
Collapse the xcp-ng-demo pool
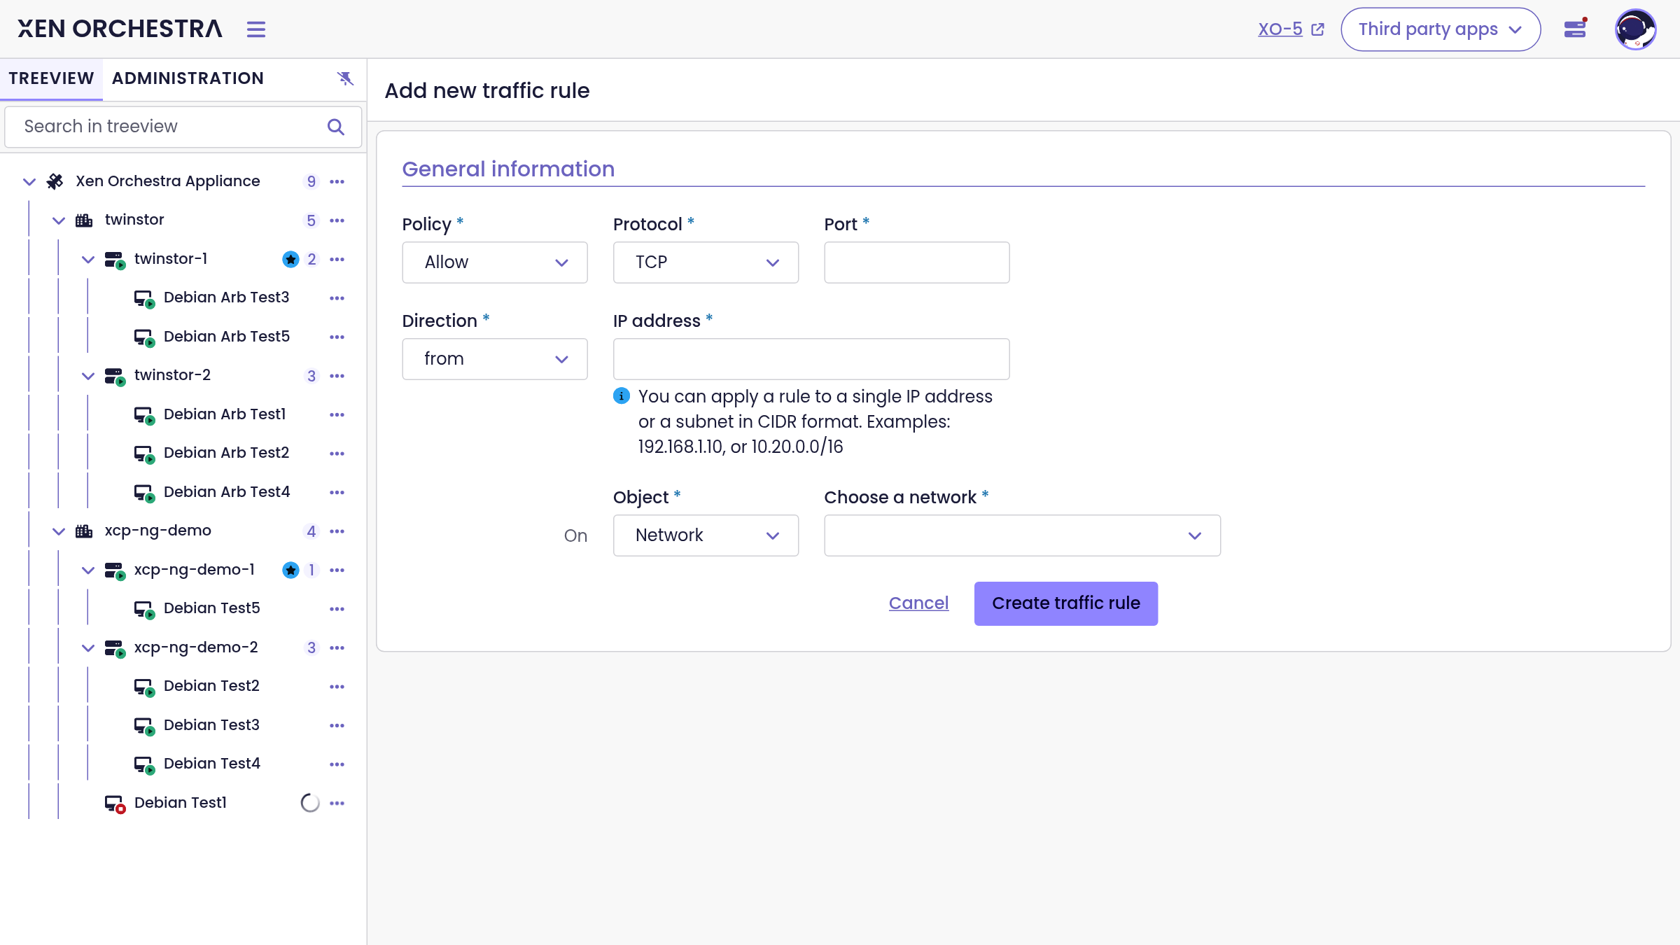point(59,531)
